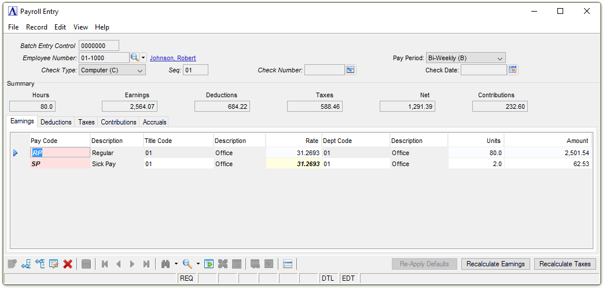Viewport: 606px width, 290px height.
Task: Click the Sick Pay description cell
Action: click(117, 164)
